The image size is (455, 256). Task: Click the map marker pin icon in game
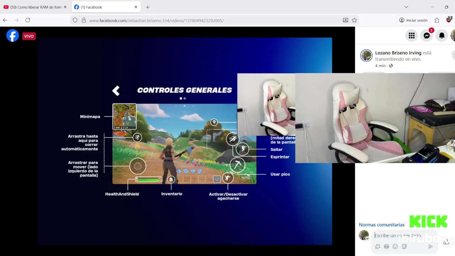pos(214,122)
